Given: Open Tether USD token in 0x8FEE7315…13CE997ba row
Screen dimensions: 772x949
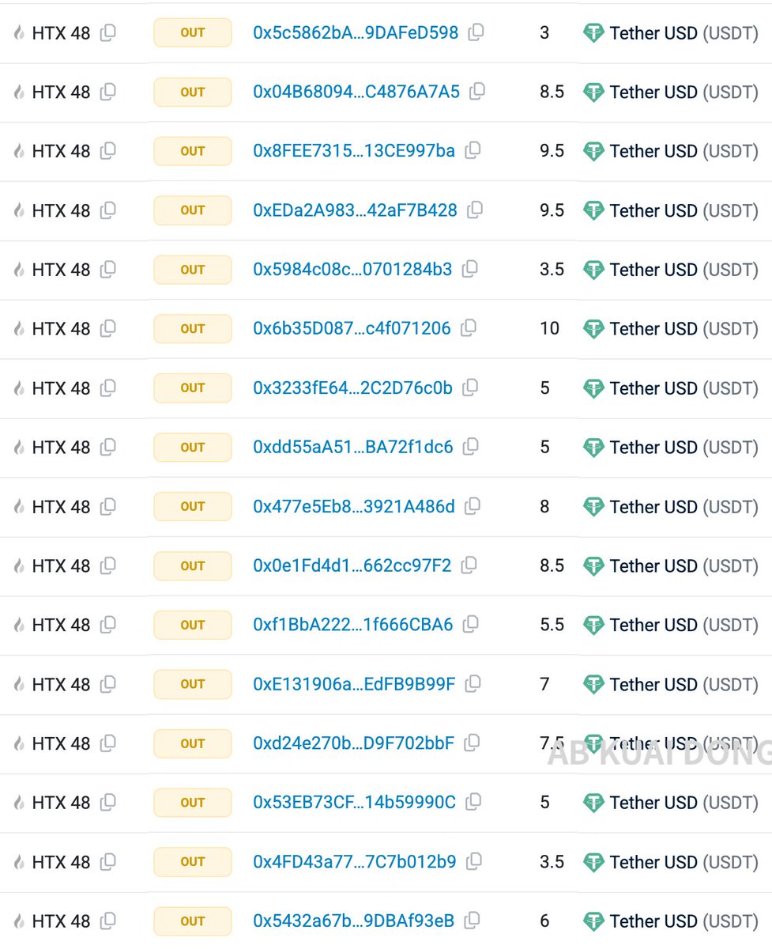Looking at the screenshot, I should 684,151.
